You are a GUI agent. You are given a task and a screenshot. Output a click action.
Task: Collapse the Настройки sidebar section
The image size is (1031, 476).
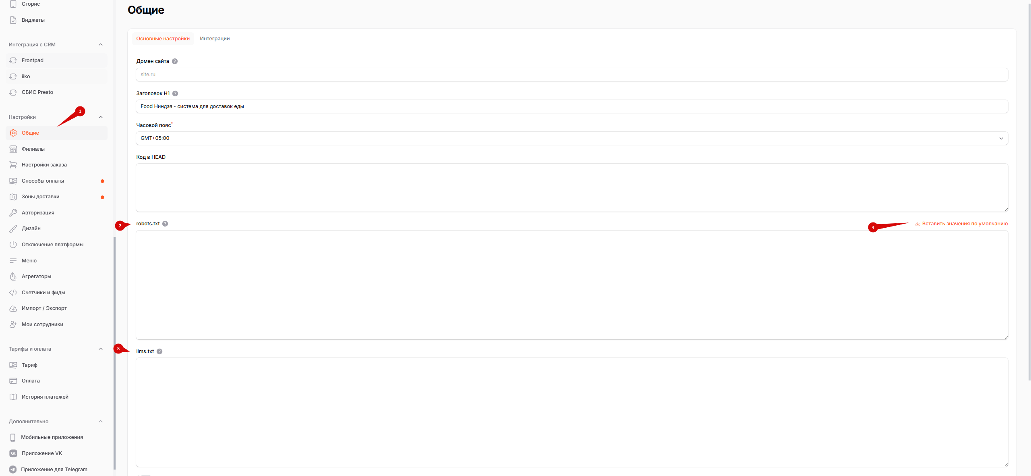(101, 117)
